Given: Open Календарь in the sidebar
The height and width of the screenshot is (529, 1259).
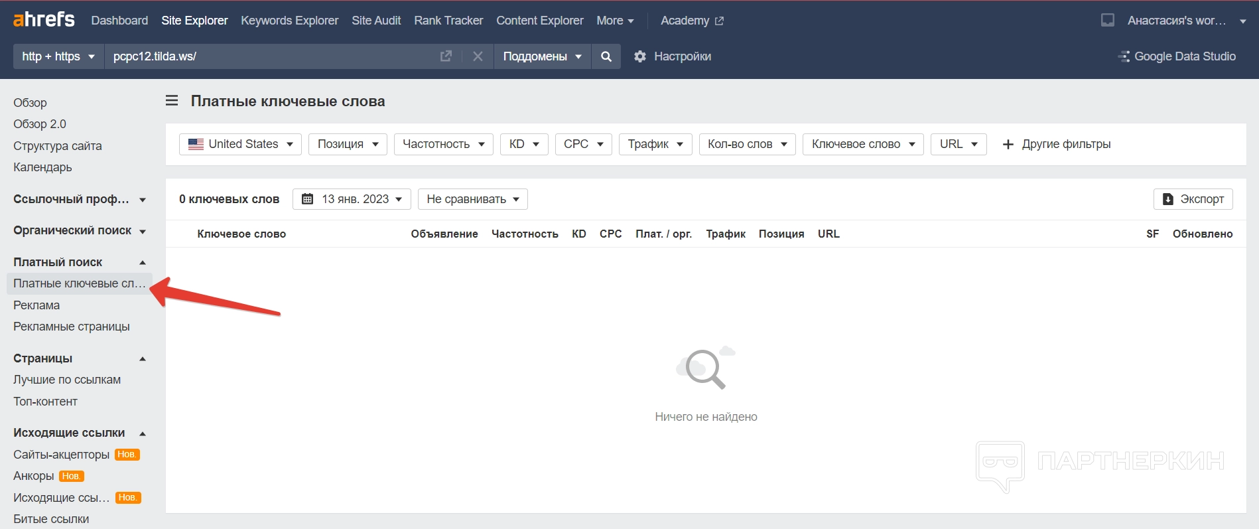Looking at the screenshot, I should click(42, 167).
